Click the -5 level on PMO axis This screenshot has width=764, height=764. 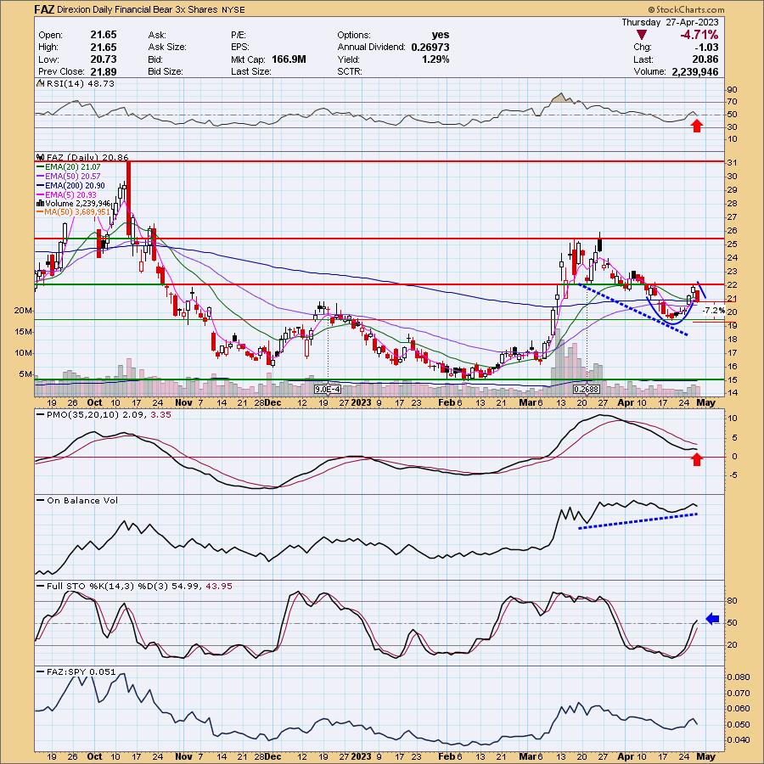pyautogui.click(x=732, y=475)
